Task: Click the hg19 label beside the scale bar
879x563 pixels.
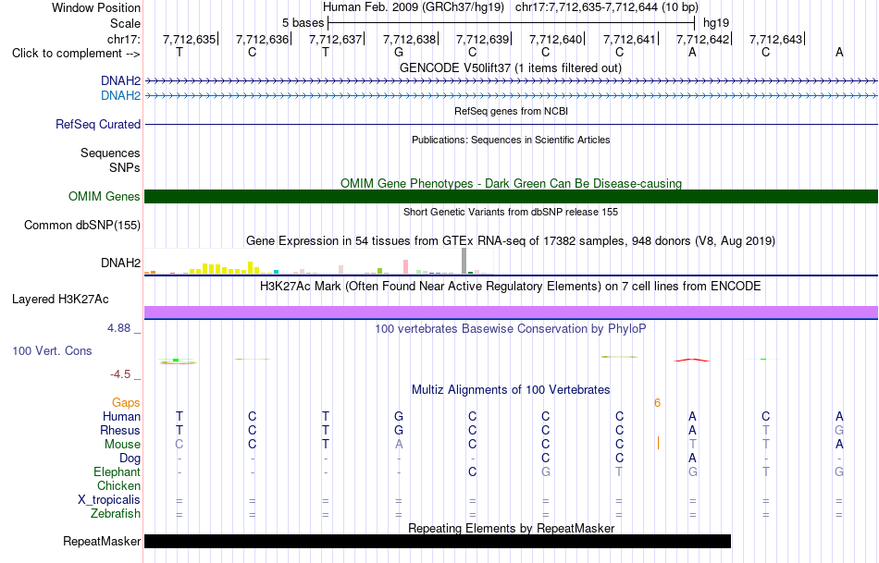Action: pyautogui.click(x=716, y=23)
